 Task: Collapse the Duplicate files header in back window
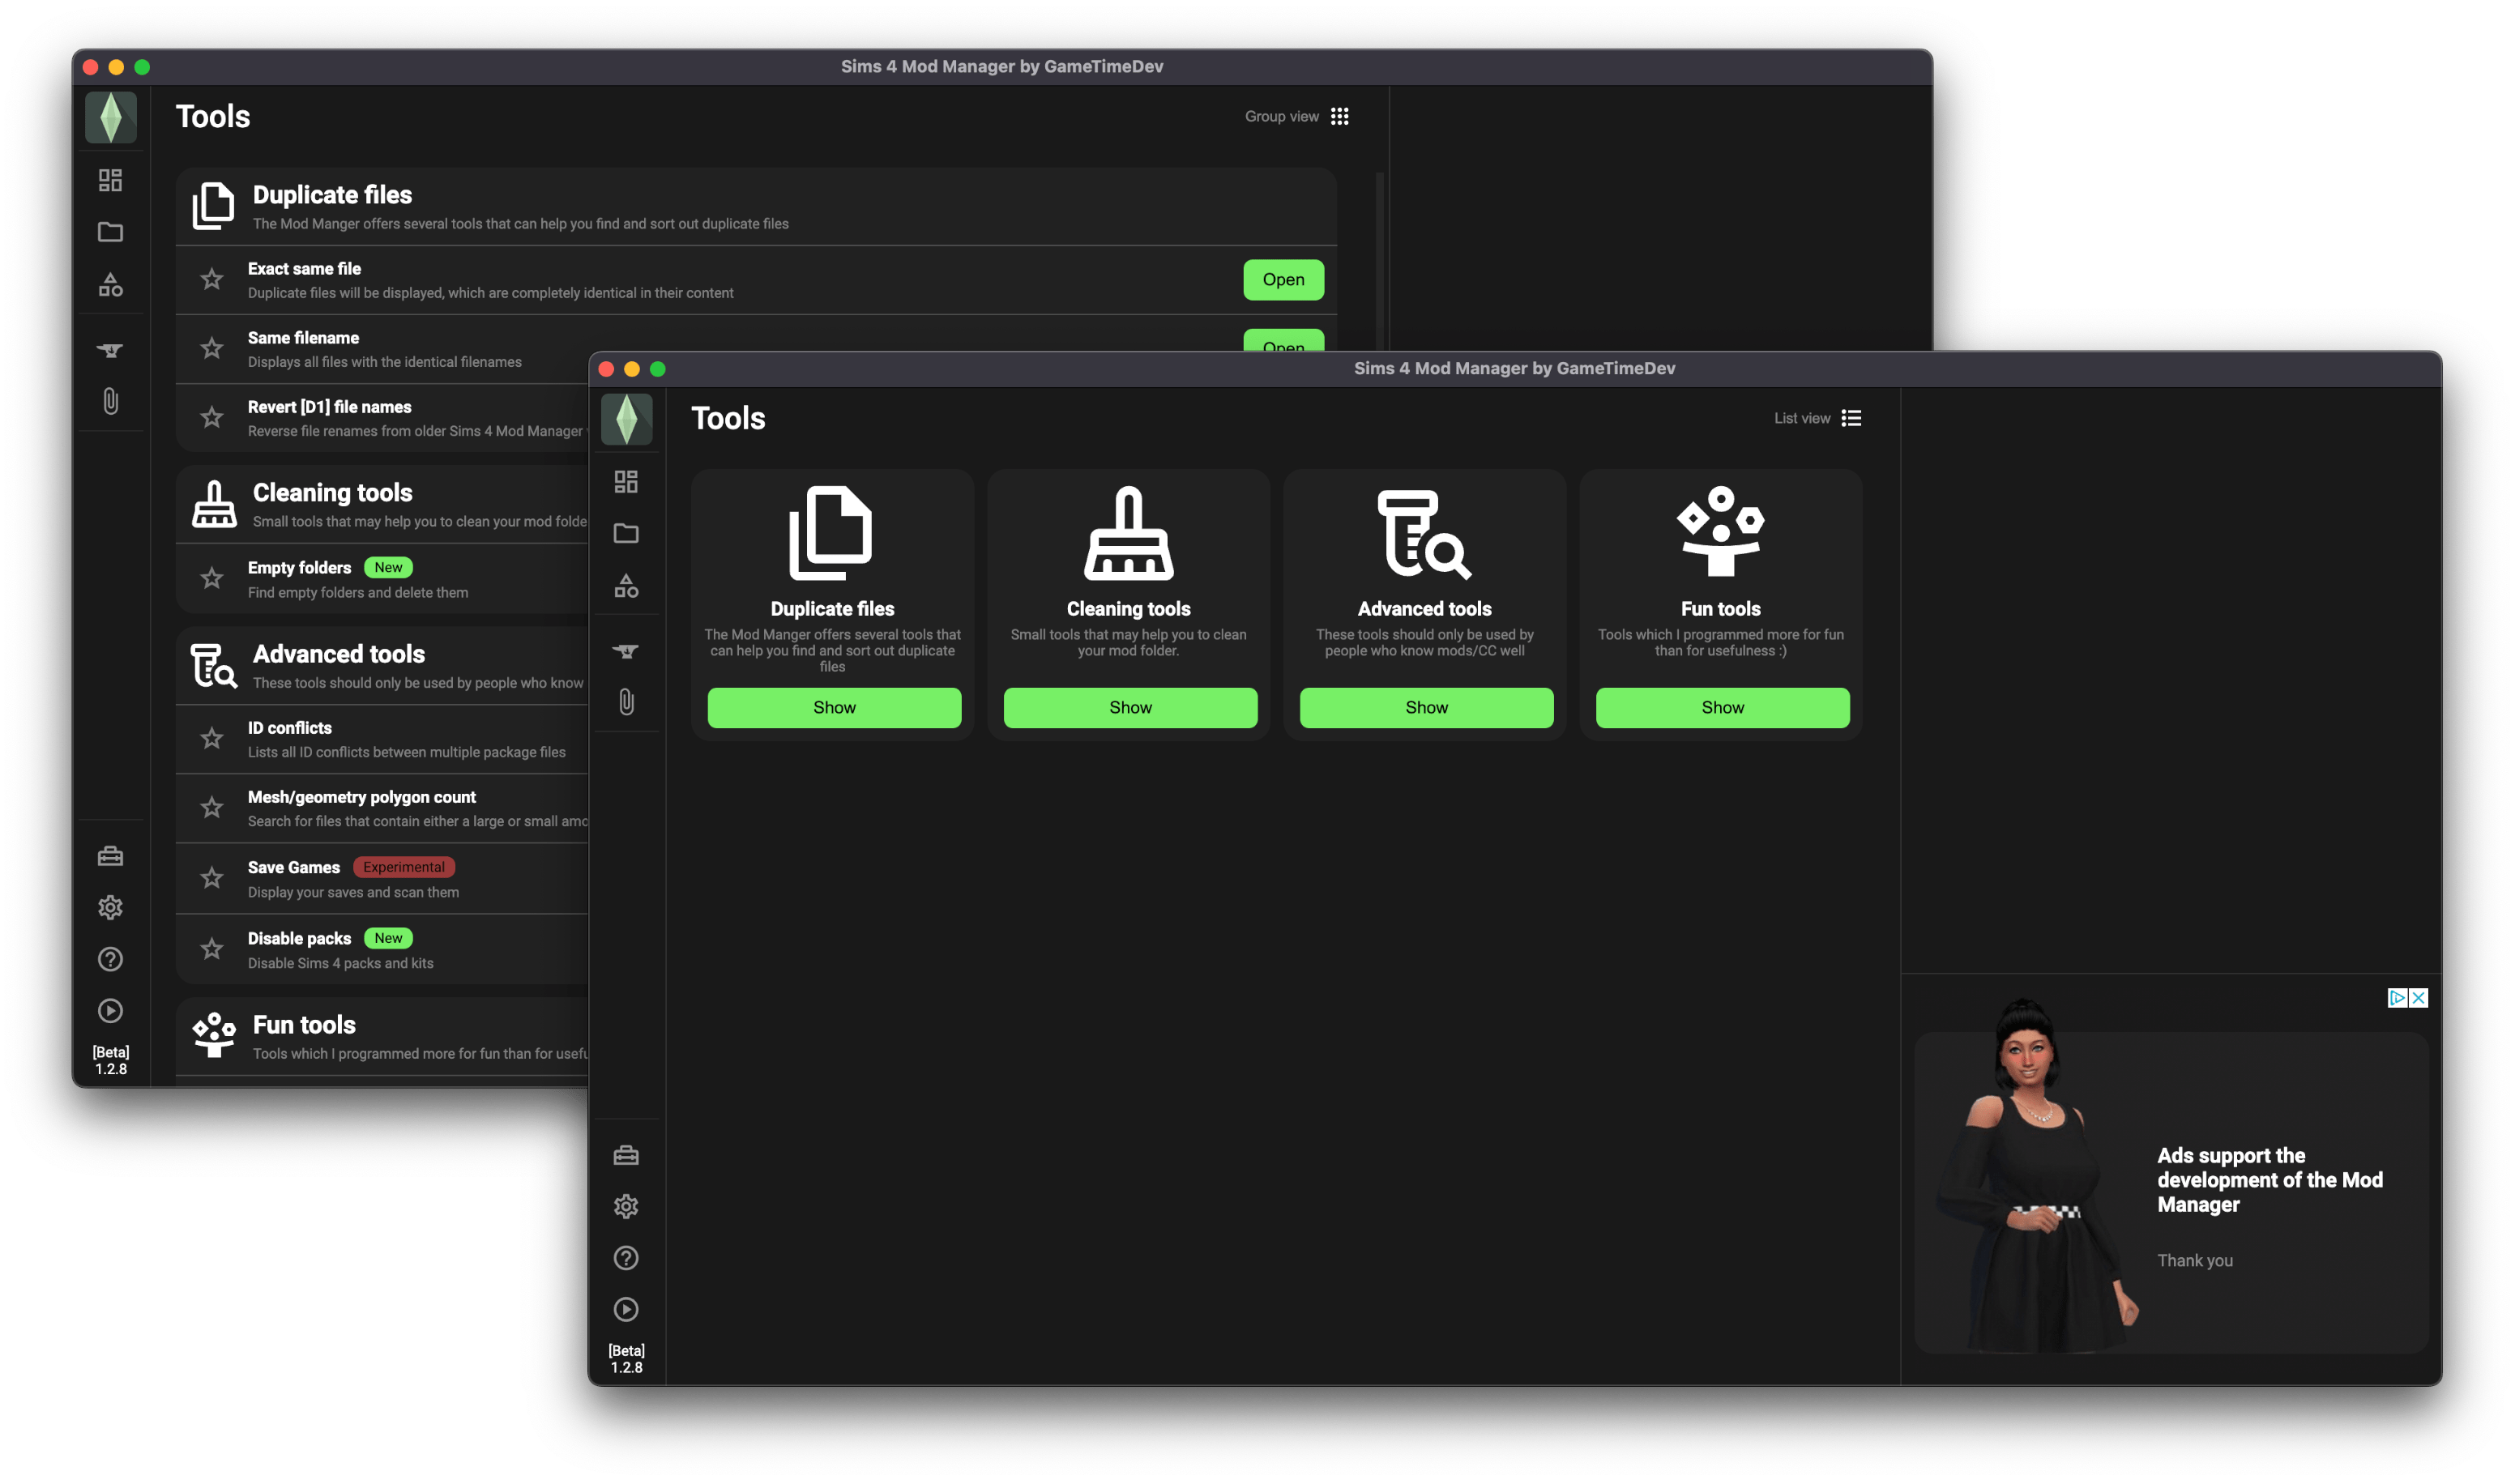coord(756,206)
